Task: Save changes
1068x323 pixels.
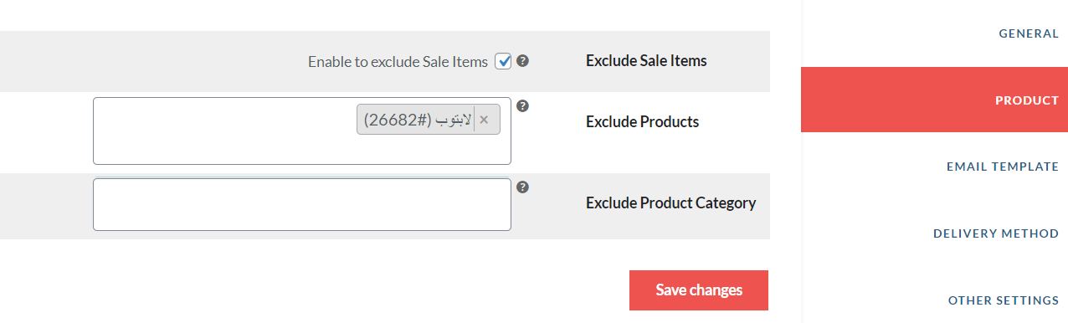Action: (699, 290)
